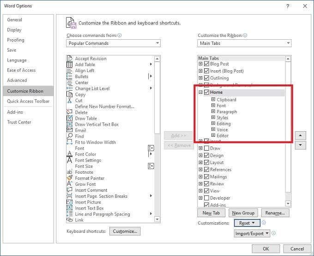The height and width of the screenshot is (256, 314).
Task: Toggle the Mailings tab checkbox
Action: coord(206,177)
